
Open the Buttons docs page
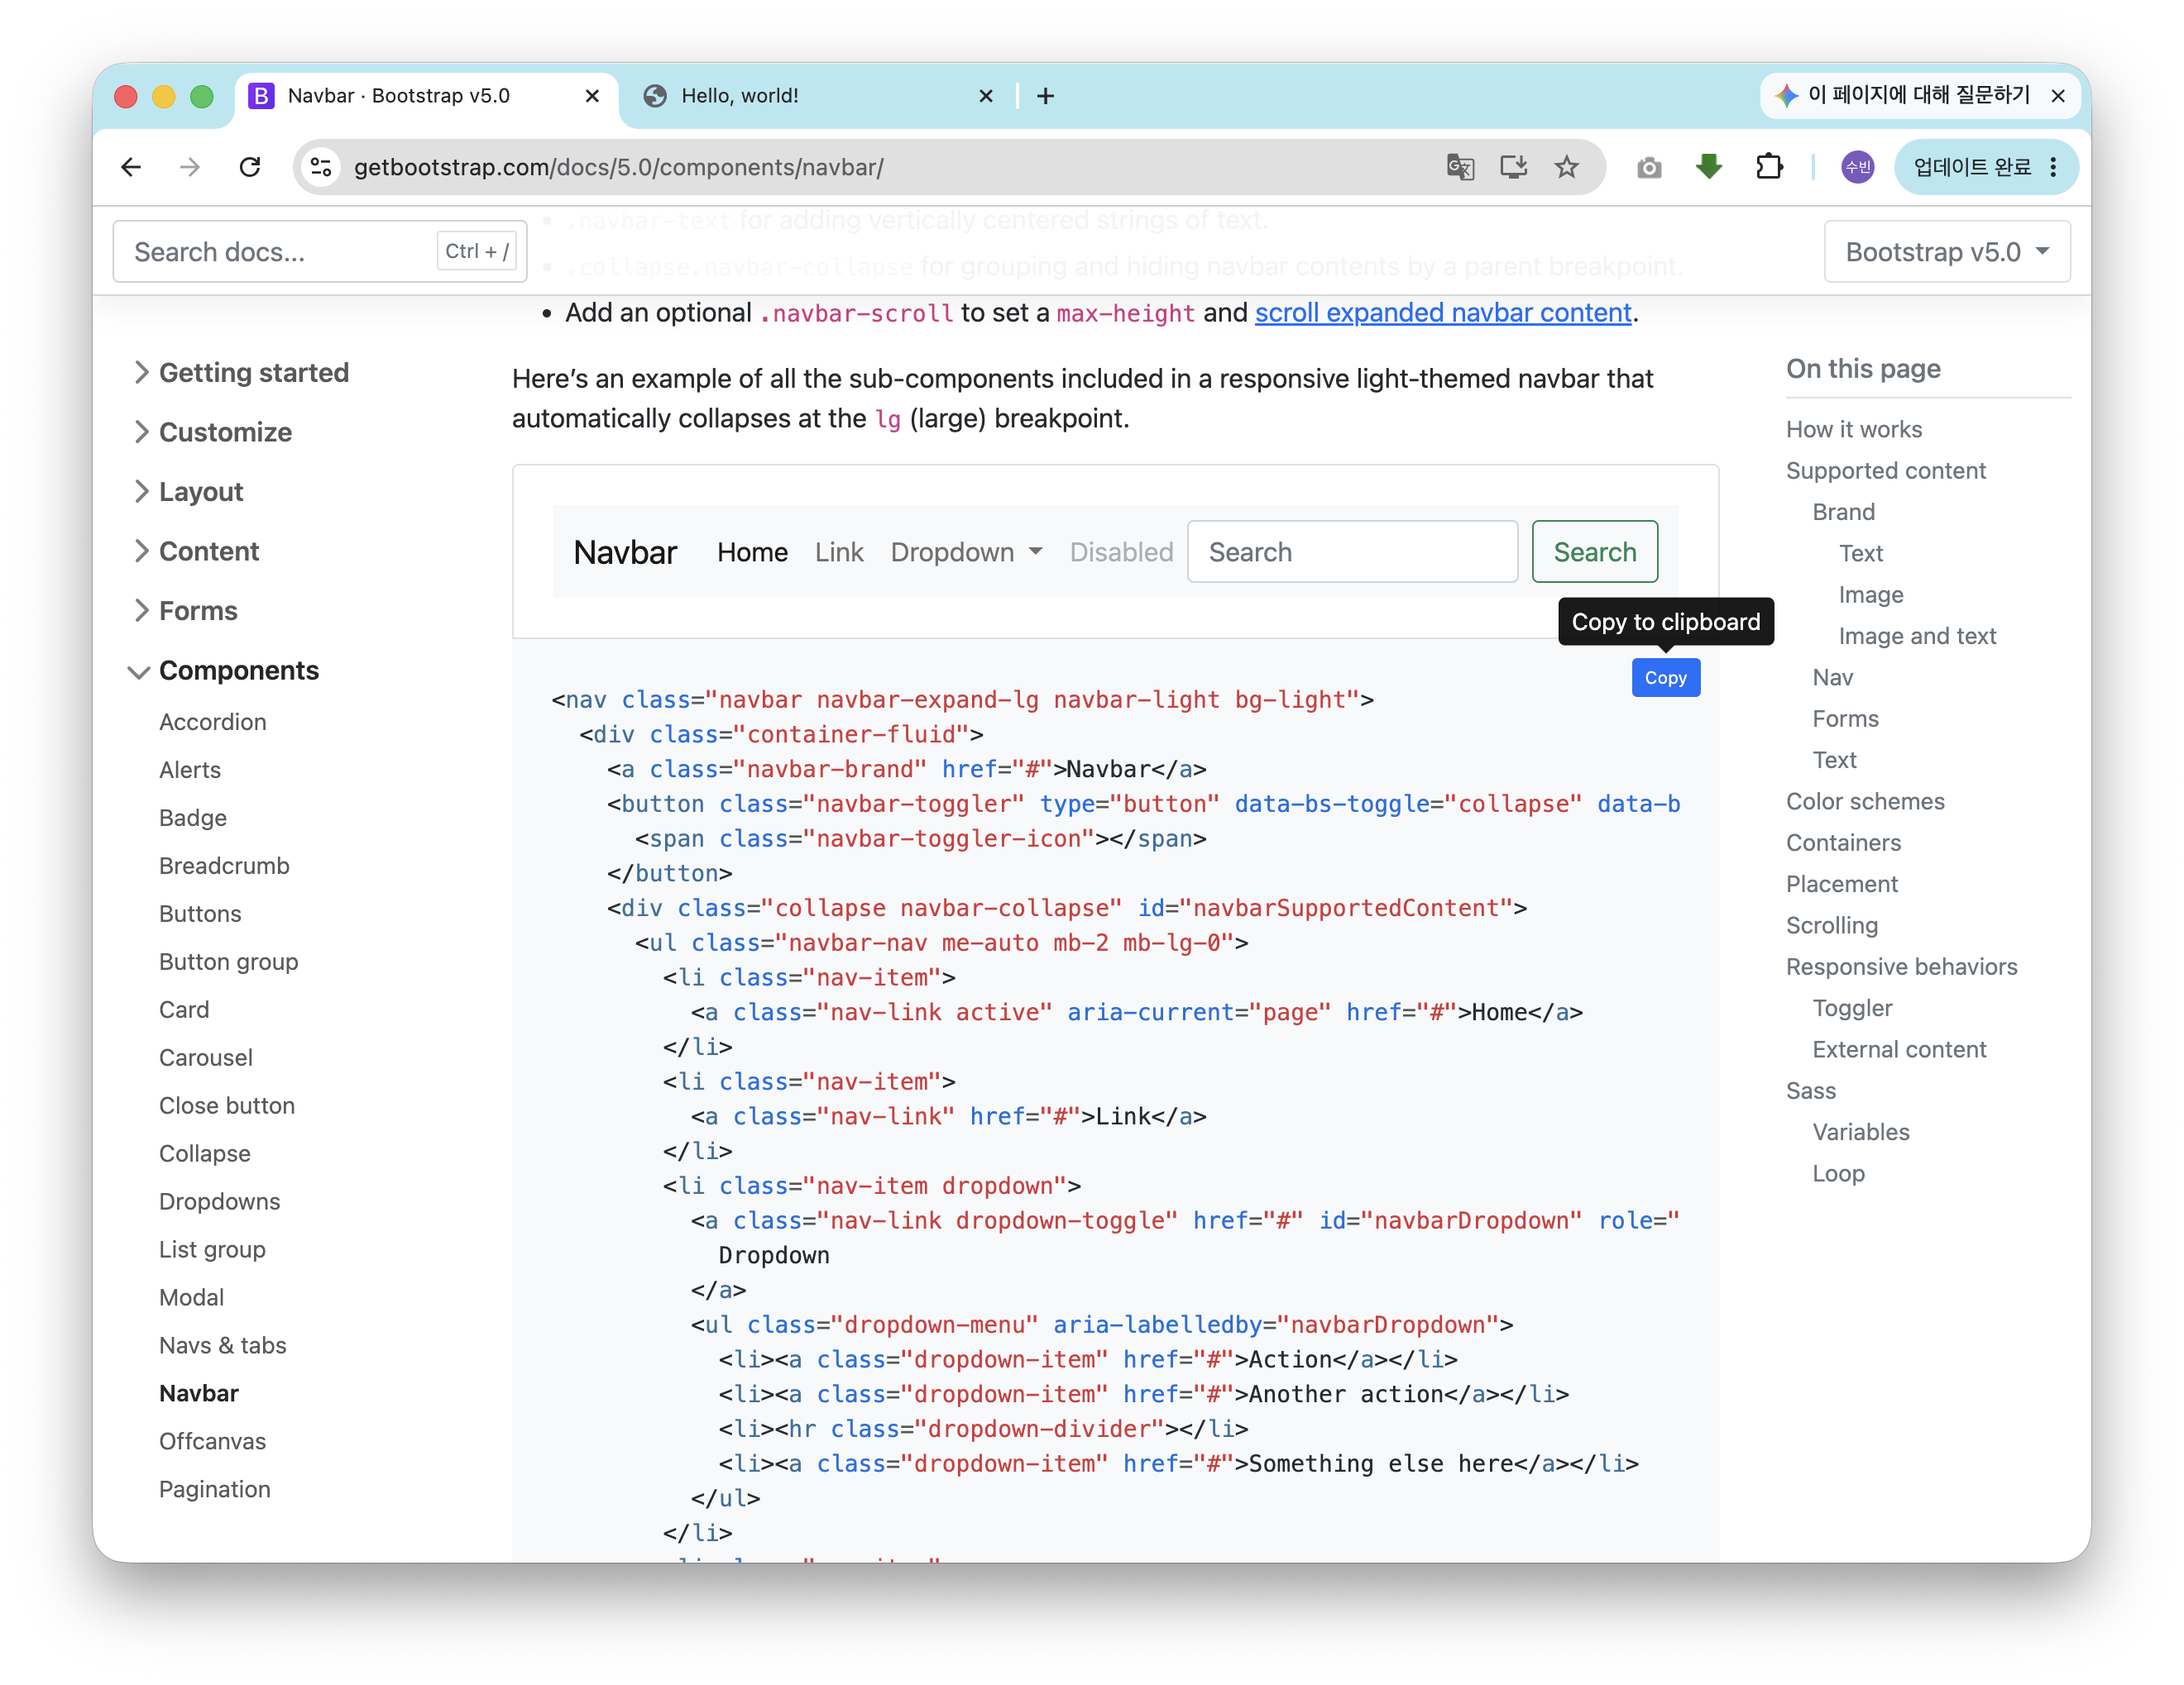pos(200,914)
